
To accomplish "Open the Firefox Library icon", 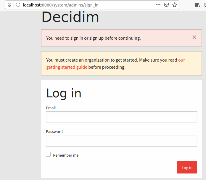I will click(x=197, y=5).
